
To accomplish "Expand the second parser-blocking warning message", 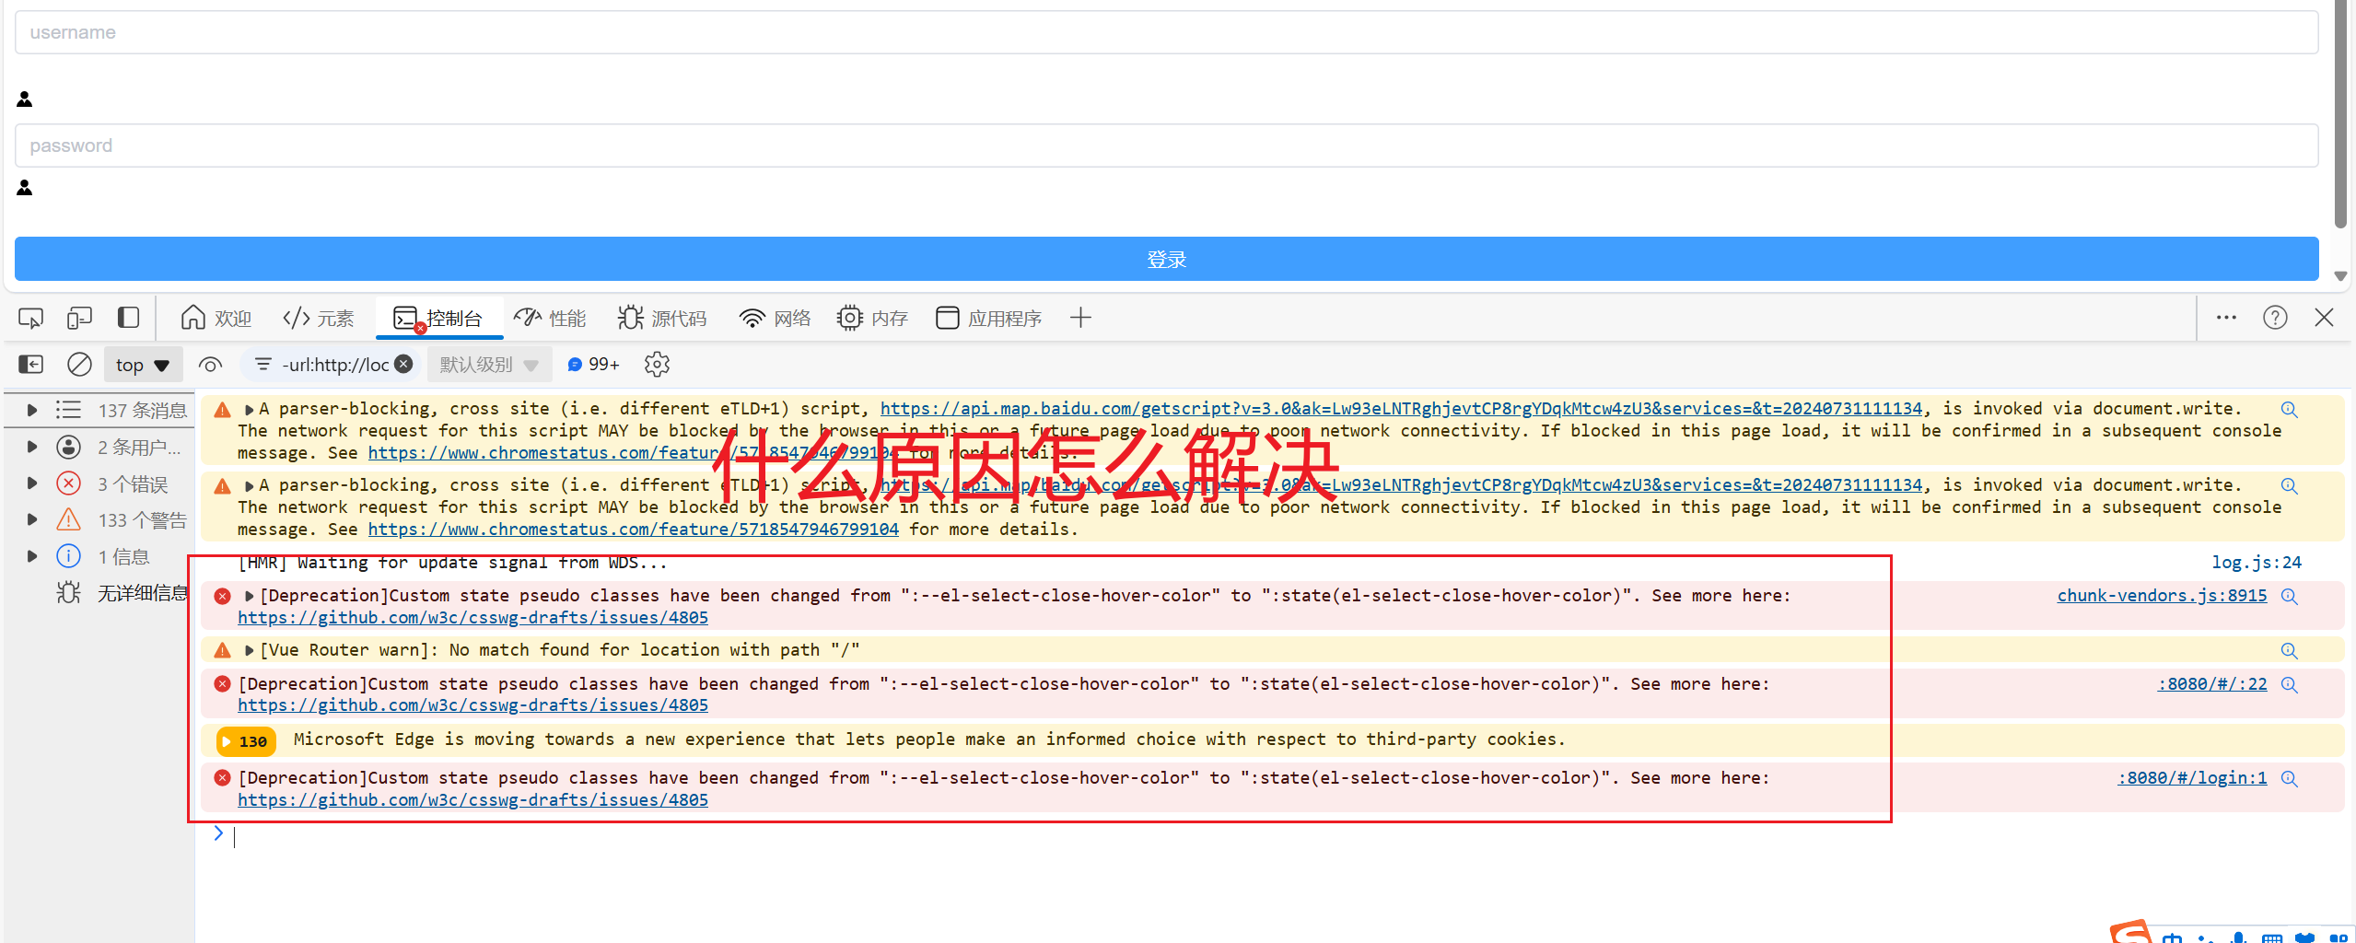I will point(249,486).
